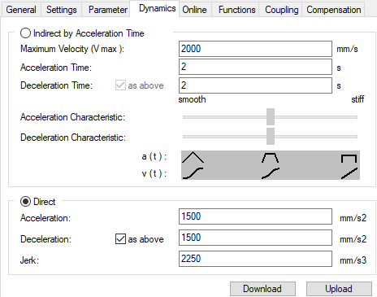Click the middle v(t) velocity curve icon
This screenshot has height=297, width=377.
click(271, 173)
